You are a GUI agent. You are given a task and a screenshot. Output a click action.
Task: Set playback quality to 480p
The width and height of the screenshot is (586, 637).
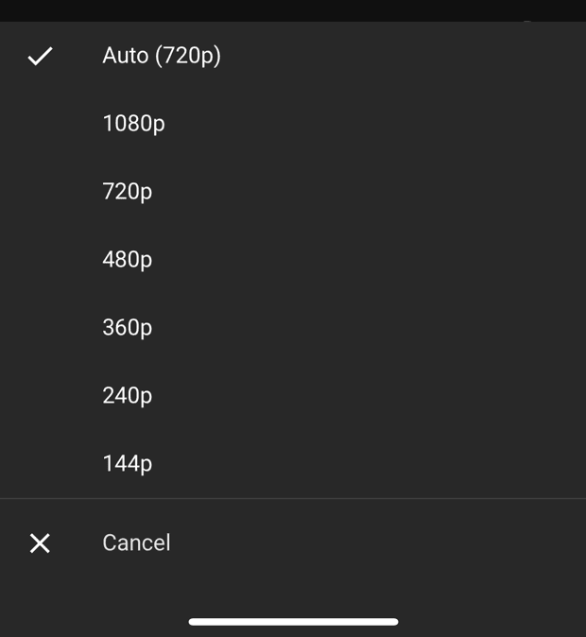point(127,260)
